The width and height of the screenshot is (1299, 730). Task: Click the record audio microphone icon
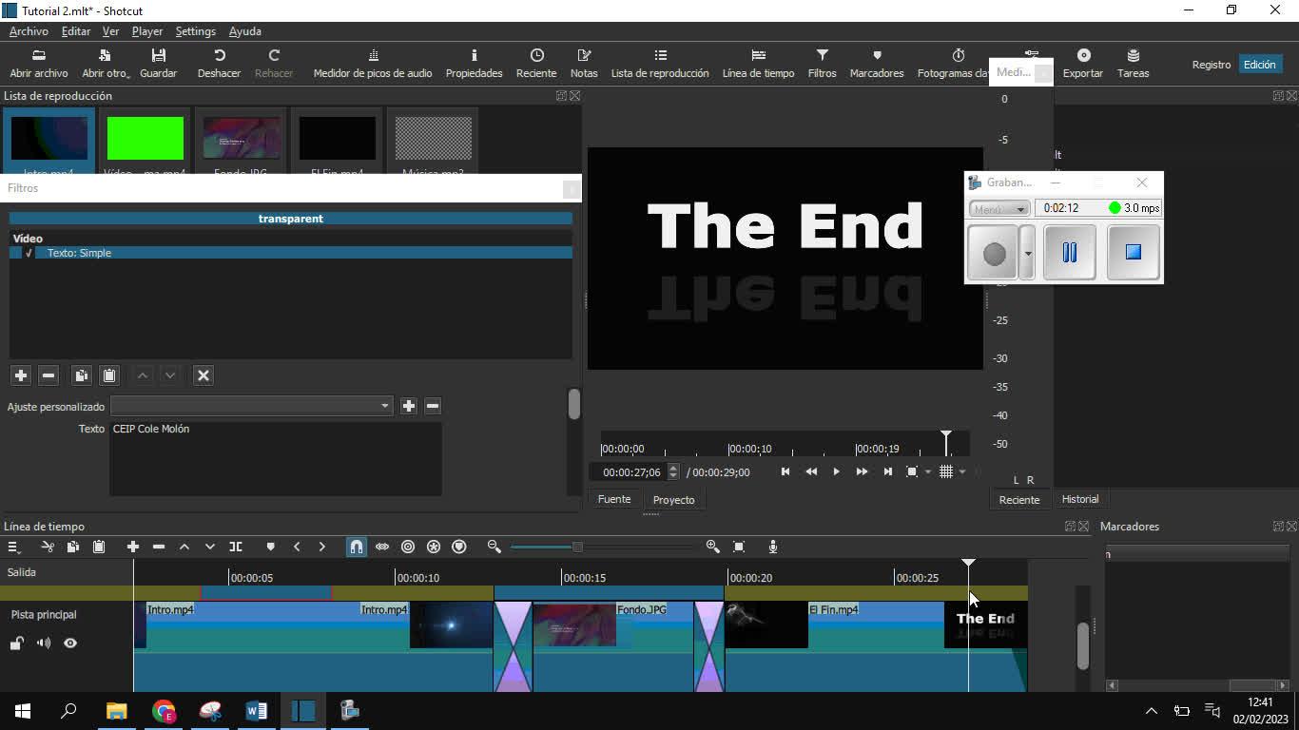773,547
